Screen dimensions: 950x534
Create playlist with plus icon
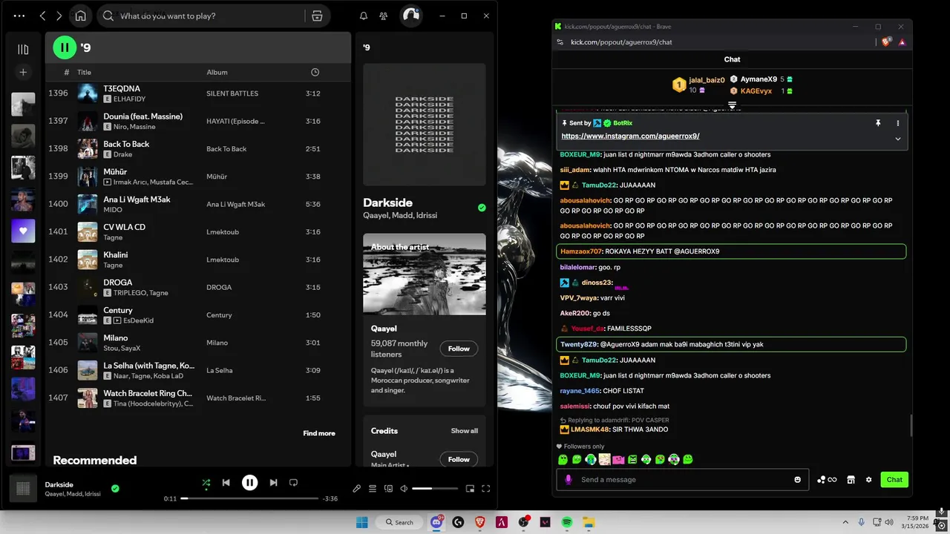(23, 72)
